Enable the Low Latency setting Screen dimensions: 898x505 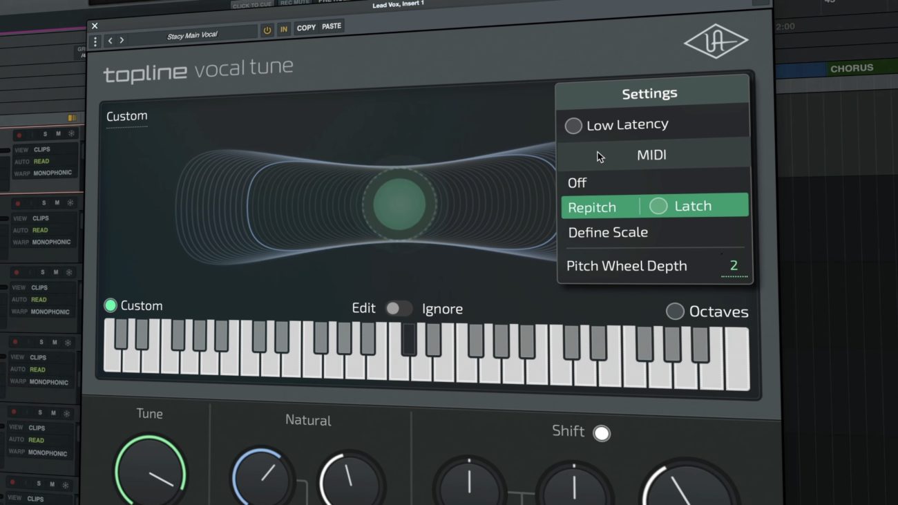573,126
